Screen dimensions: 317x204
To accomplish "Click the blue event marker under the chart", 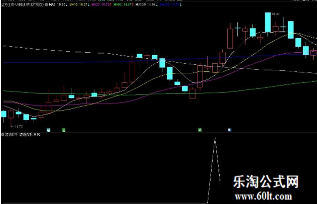I will (230, 130).
